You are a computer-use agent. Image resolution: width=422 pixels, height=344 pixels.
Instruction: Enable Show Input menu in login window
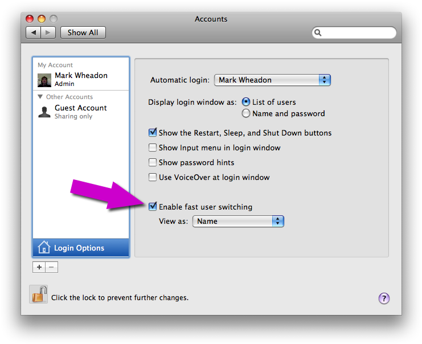click(x=153, y=148)
